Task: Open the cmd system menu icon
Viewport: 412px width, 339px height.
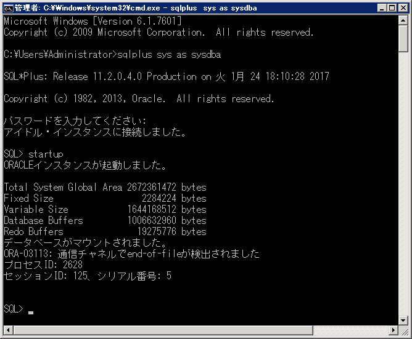Action: pos(8,8)
